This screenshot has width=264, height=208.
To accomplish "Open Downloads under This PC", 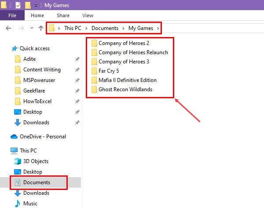I will click(36, 193).
